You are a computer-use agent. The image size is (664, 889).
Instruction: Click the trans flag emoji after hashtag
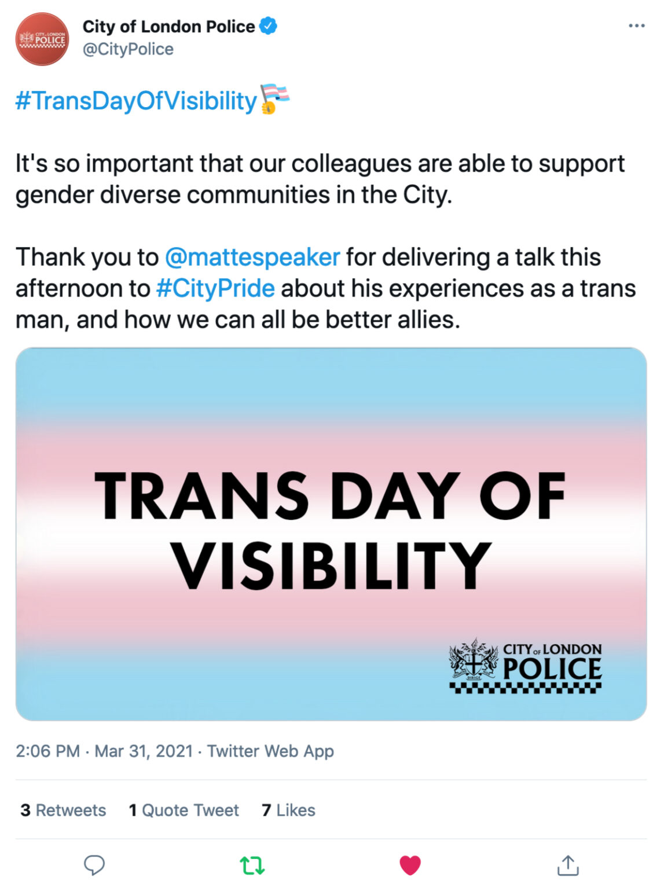(274, 100)
